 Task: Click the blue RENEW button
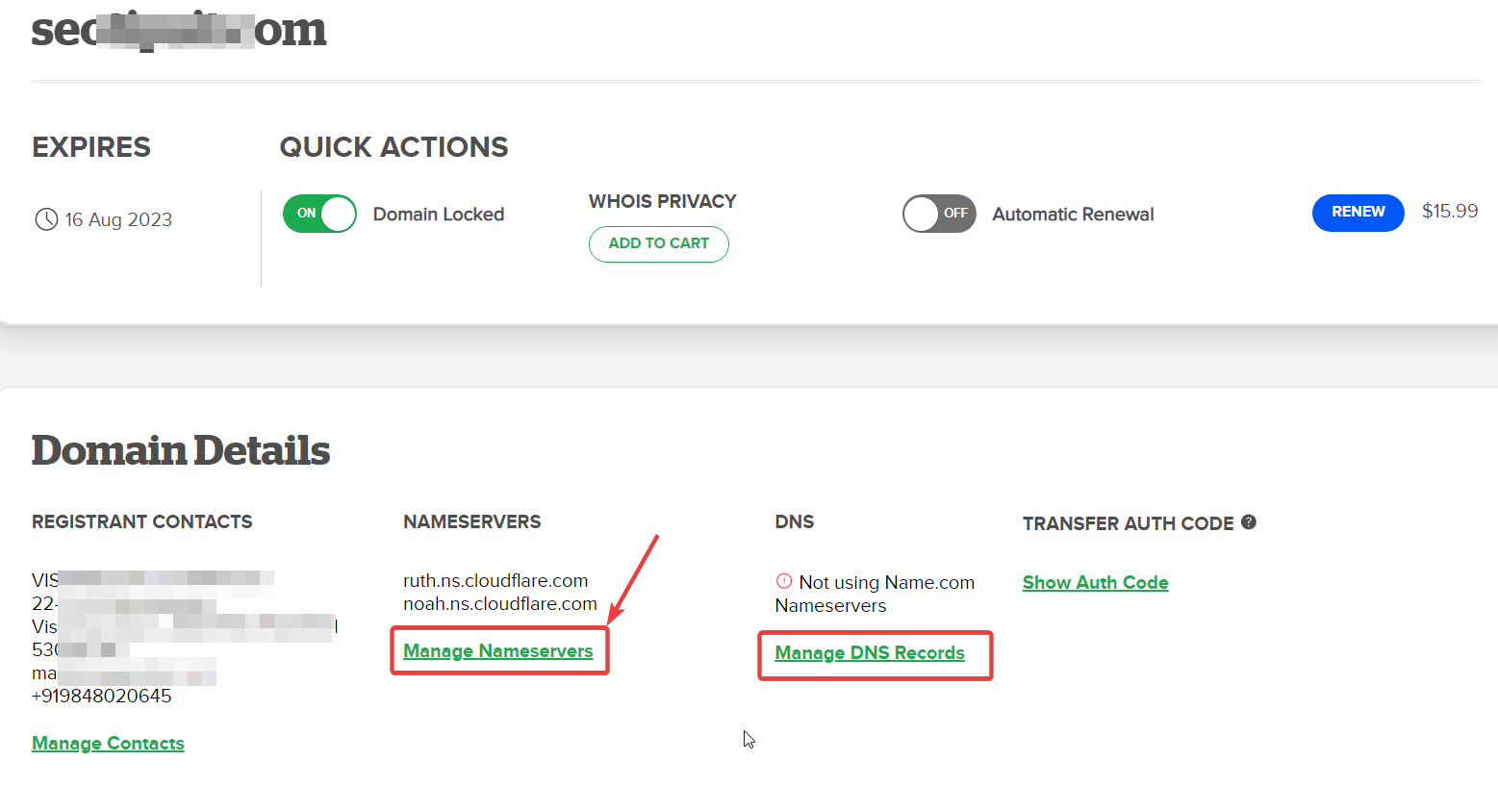(1358, 213)
